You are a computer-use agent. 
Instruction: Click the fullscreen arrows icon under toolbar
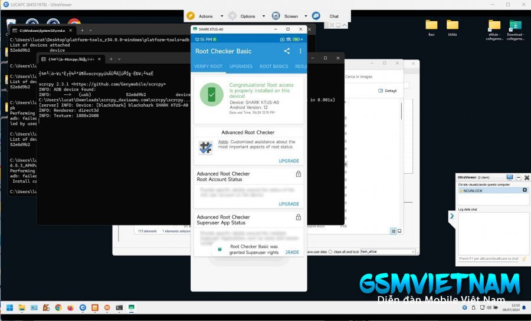[332, 25]
